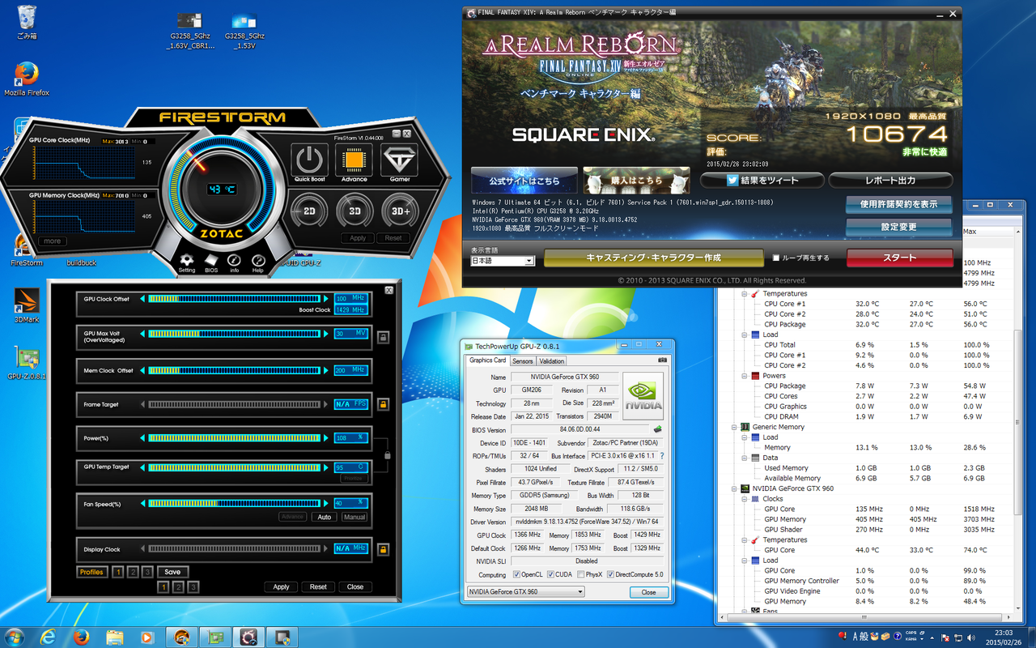Collapse the NVIDIA GeForce GTX 960 node

click(734, 488)
